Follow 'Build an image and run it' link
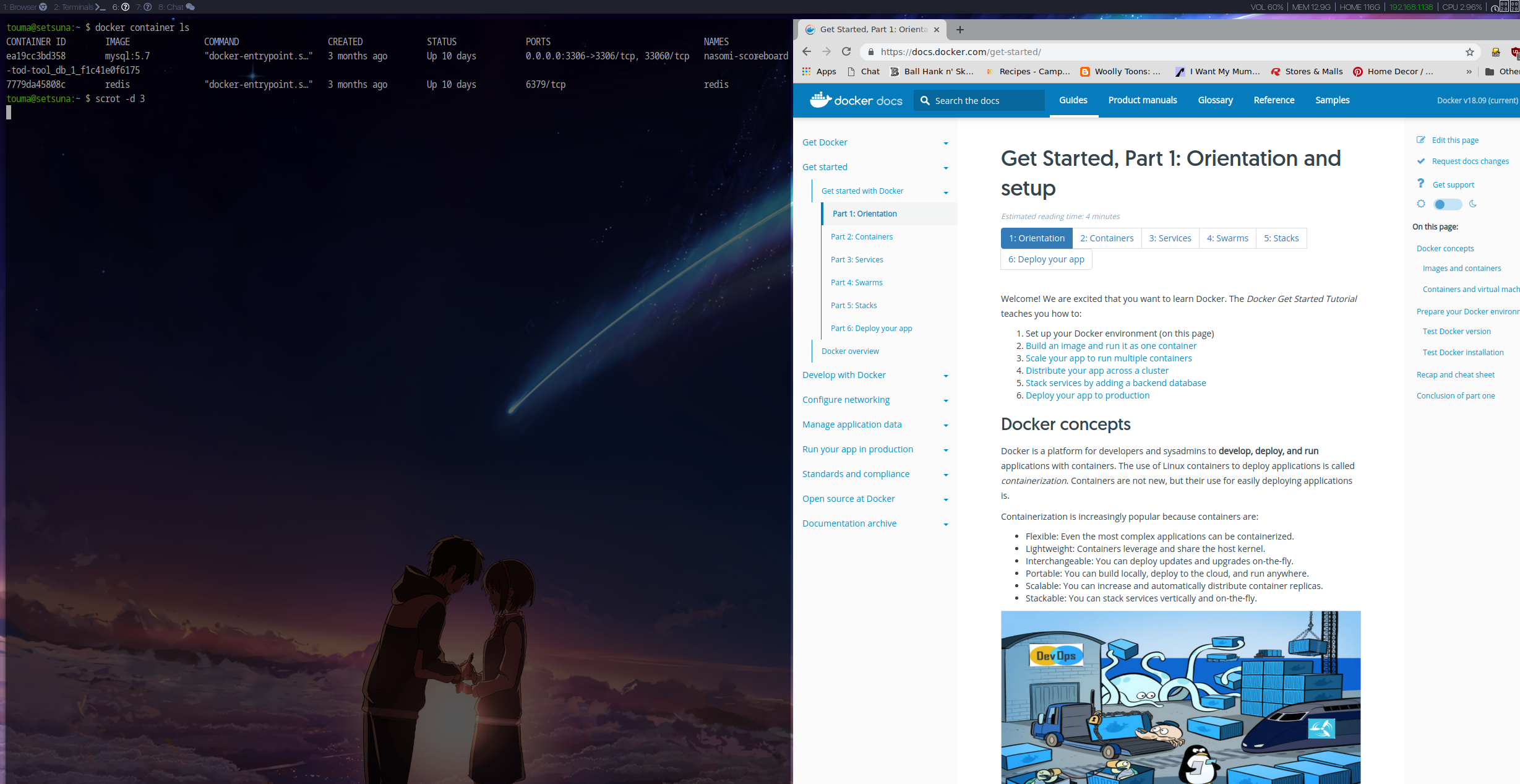Screen dimensions: 1520x784 (1111, 346)
